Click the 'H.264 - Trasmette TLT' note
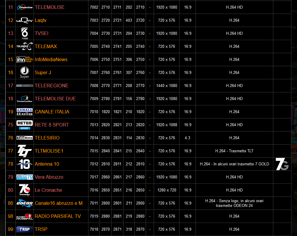This screenshot has height=236, width=297. tap(234, 151)
